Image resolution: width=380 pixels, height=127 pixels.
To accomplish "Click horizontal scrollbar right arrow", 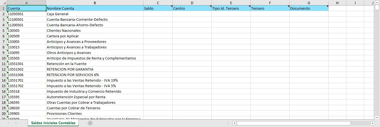I will click(372, 123).
